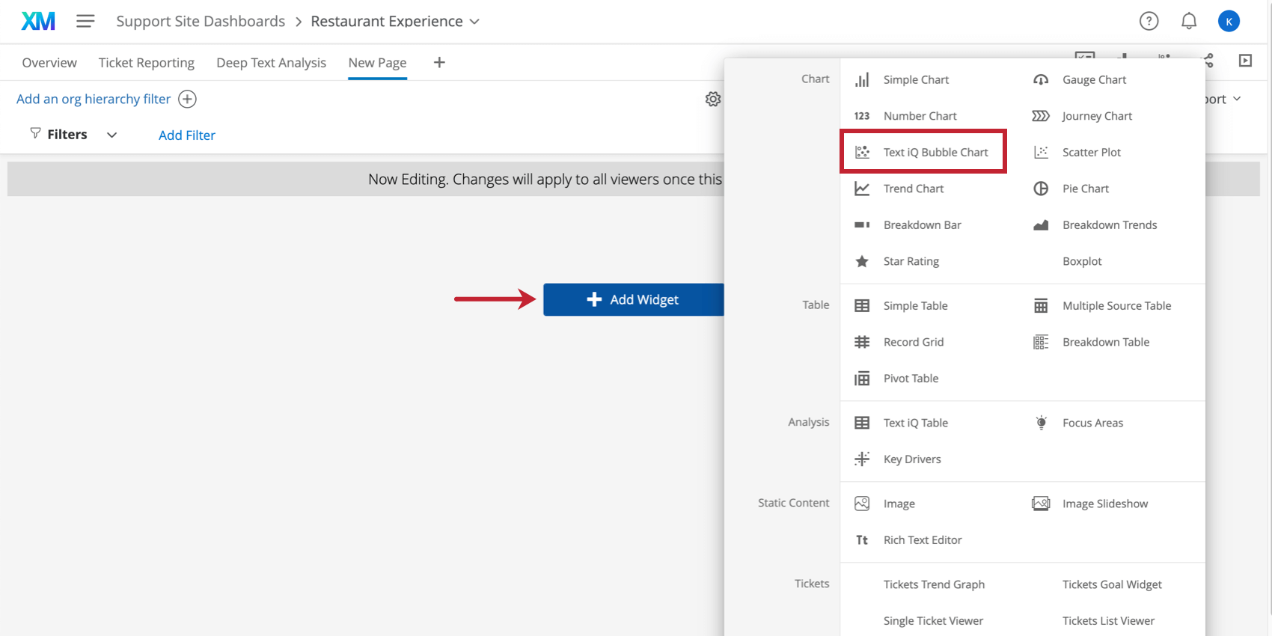The image size is (1272, 636).
Task: Open the notifications bell
Action: coord(1188,21)
